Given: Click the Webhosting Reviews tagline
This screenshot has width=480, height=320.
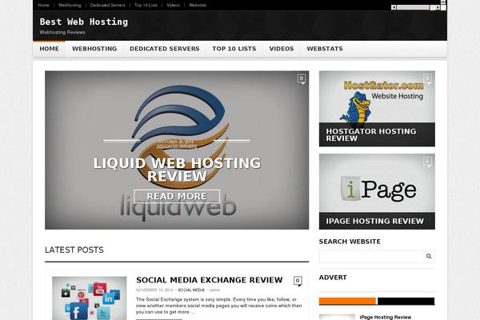Looking at the screenshot, I should [62, 33].
